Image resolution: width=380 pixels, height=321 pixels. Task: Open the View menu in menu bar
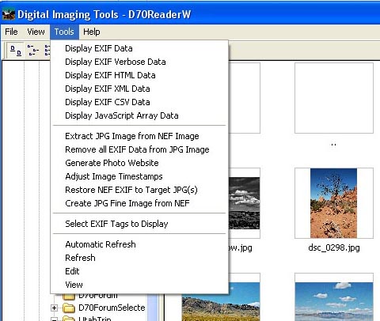[36, 32]
